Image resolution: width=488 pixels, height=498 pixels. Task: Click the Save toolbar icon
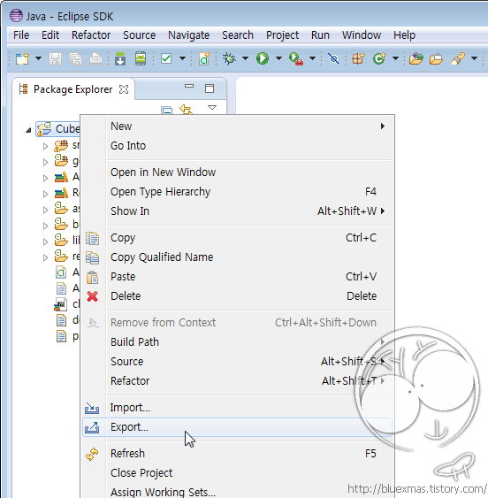(x=55, y=58)
